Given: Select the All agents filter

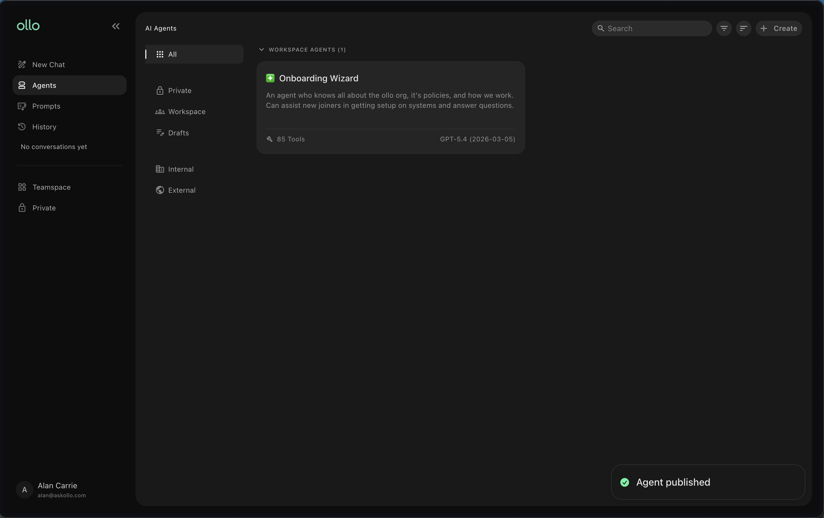Looking at the screenshot, I should pyautogui.click(x=194, y=54).
